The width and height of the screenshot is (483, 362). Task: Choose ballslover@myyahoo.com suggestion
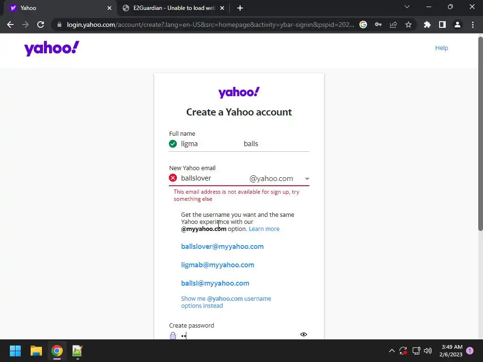[x=222, y=247]
